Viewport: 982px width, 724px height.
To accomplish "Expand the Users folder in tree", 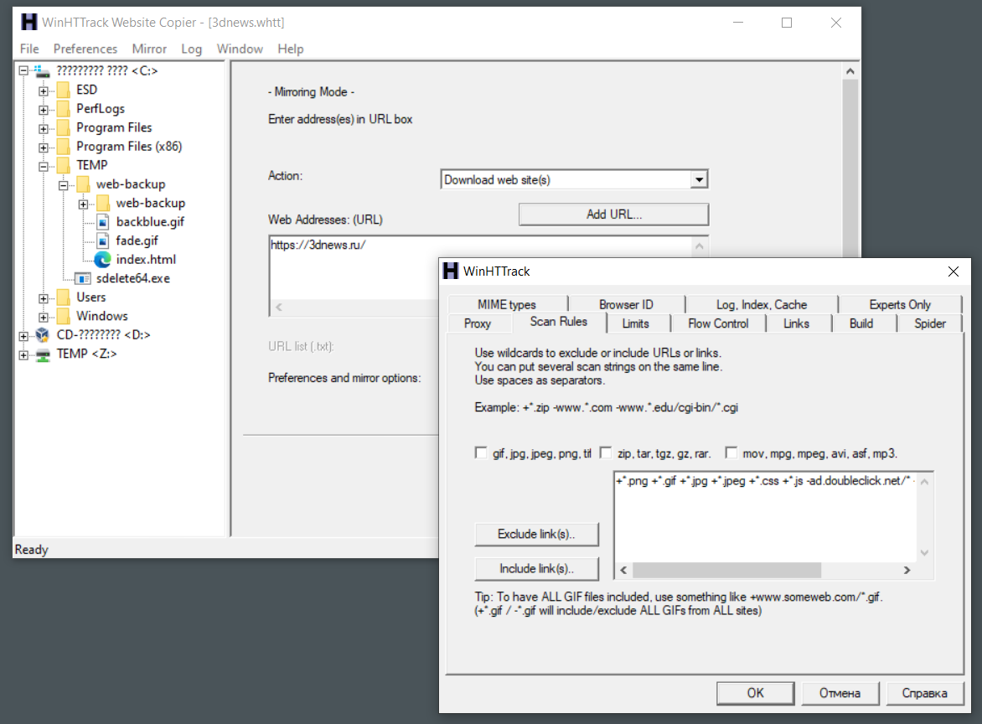I will pyautogui.click(x=44, y=298).
